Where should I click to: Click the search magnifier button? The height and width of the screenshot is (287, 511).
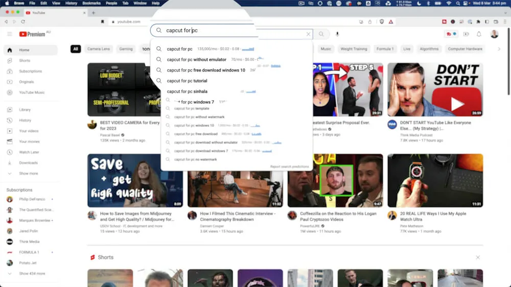321,34
